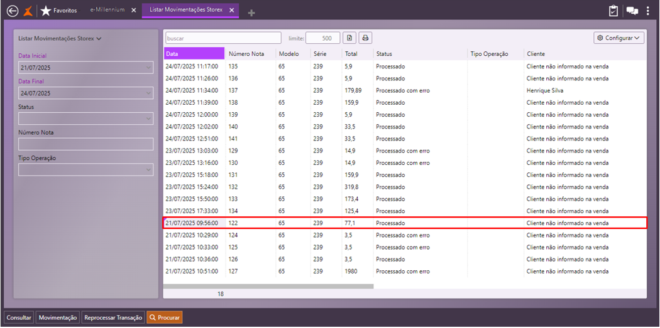Select row dated 24/07/2025 12:02:00
The height and width of the screenshot is (328, 660).
pyautogui.click(x=405, y=127)
